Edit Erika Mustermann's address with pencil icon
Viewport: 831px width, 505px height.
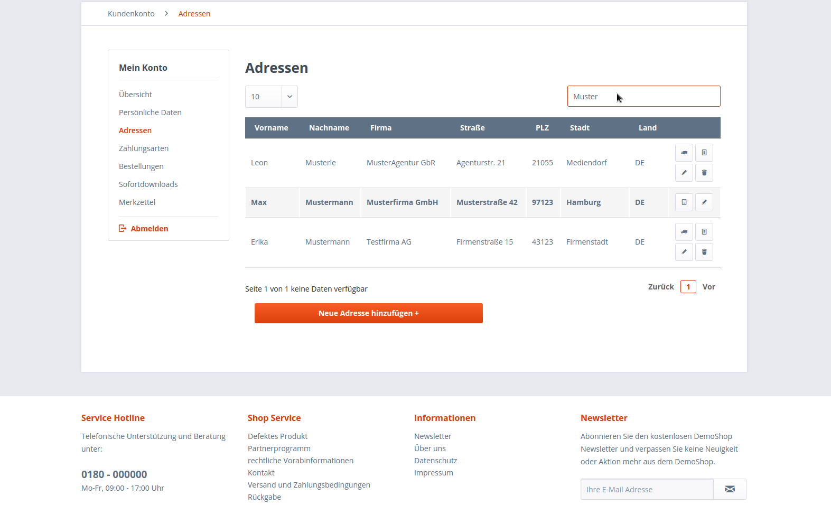[x=684, y=252]
